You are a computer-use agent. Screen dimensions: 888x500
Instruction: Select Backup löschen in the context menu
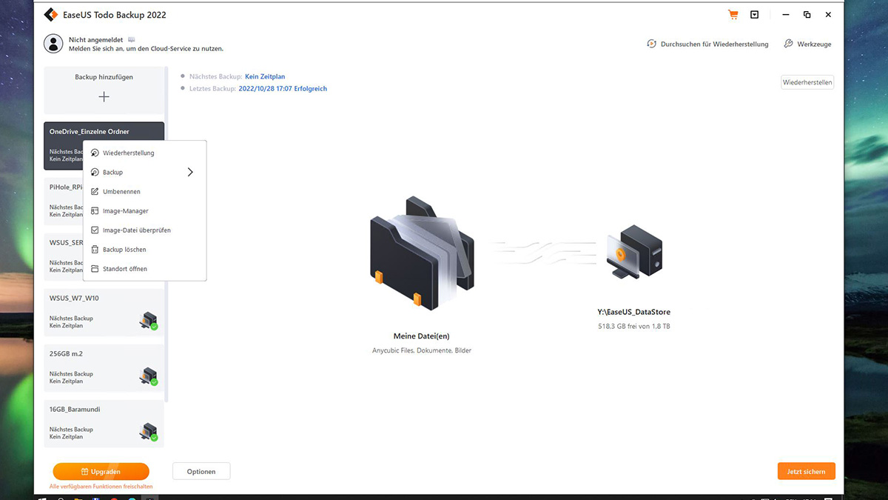click(x=144, y=250)
